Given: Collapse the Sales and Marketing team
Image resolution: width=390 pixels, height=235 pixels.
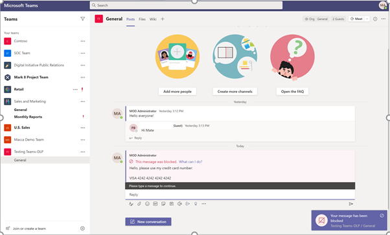Looking at the screenshot, I should (x=30, y=101).
